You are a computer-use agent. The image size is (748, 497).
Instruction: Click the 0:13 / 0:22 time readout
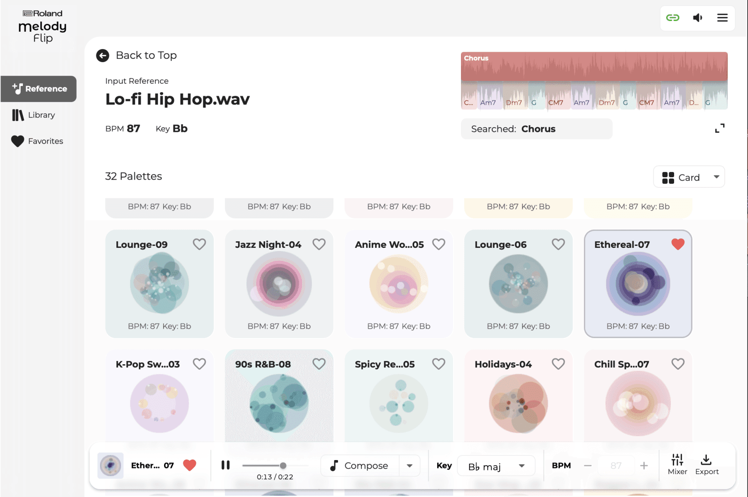point(275,477)
